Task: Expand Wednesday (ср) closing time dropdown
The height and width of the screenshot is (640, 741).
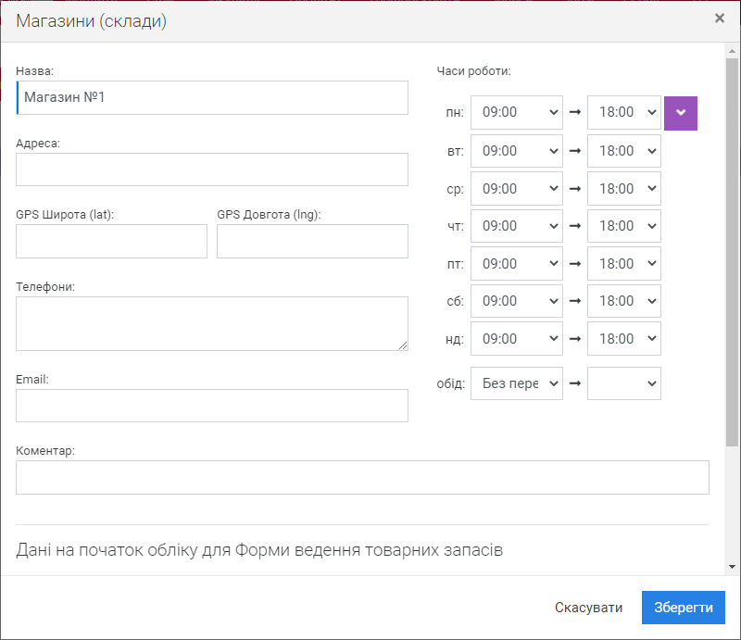Action: (x=623, y=188)
